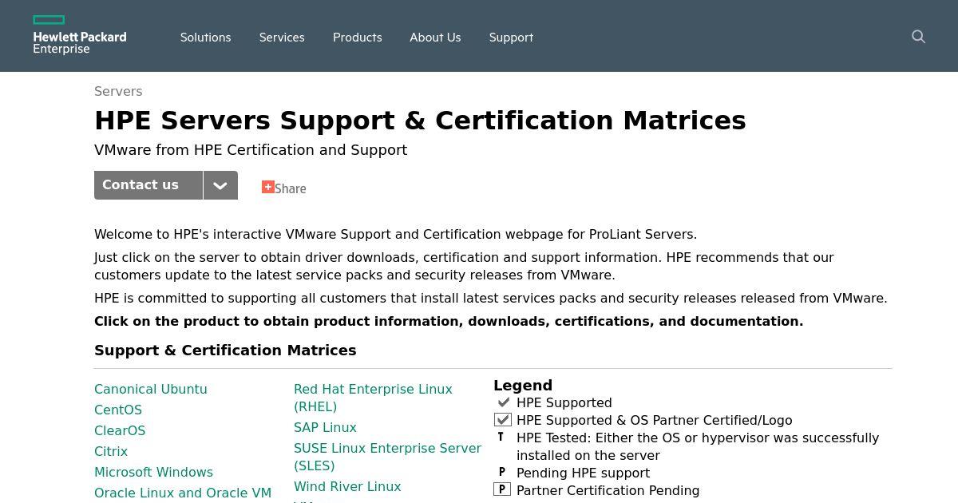
Task: Click the boxed 'P' Partner Certification Pending icon
Action: [x=502, y=489]
